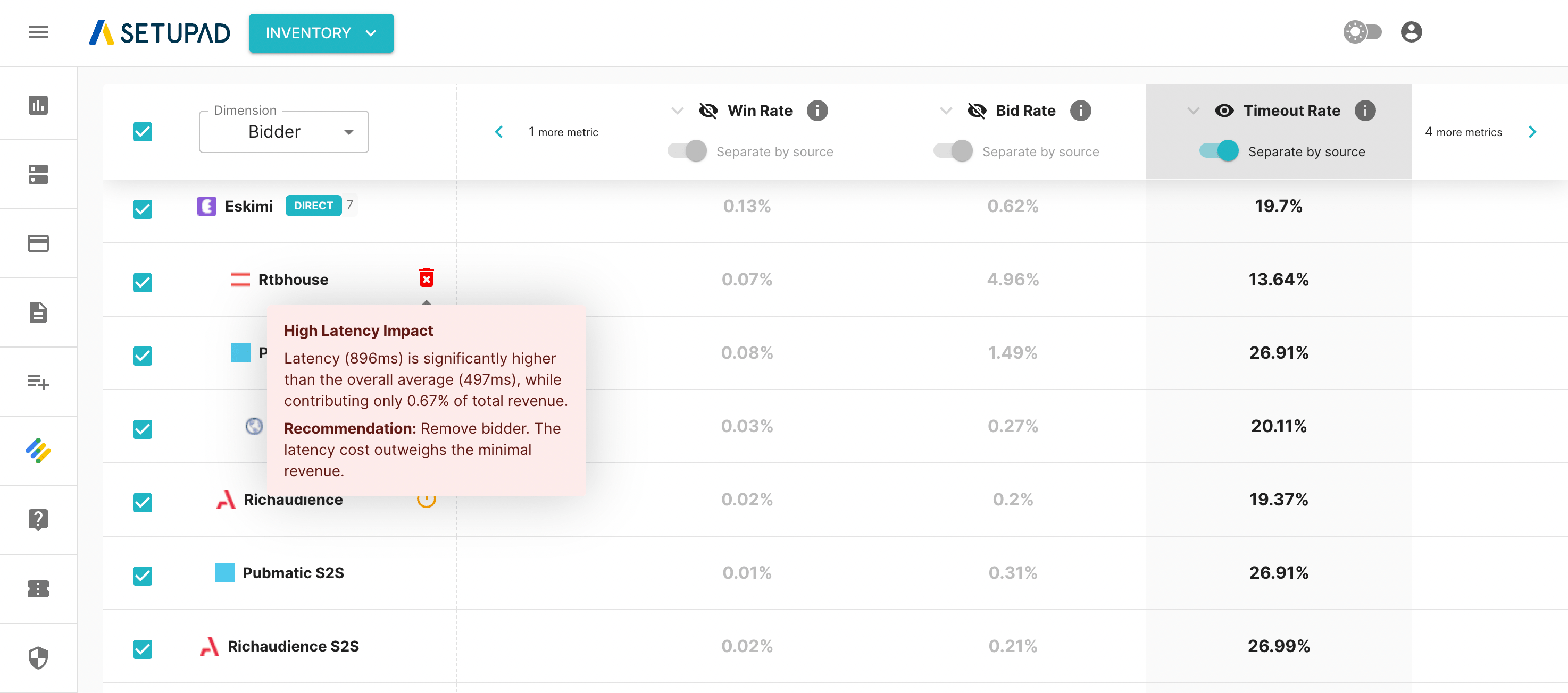Open the hamburger menu
1568x693 pixels.
pyautogui.click(x=38, y=32)
